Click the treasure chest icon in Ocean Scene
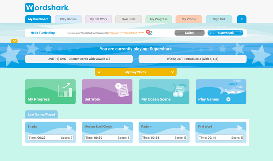Screen dimensions: 273x161 tap(179, 90)
